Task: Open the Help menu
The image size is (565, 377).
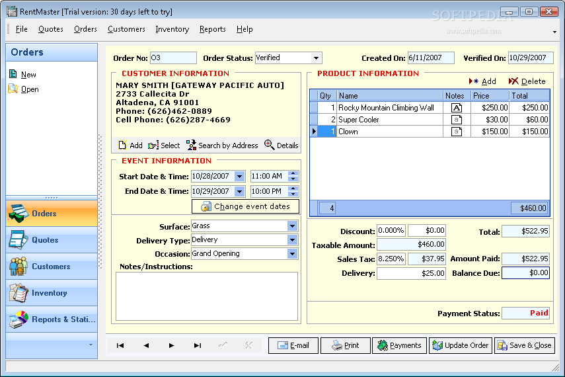Action: coord(245,29)
